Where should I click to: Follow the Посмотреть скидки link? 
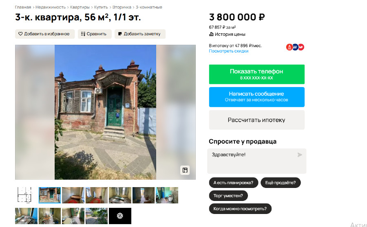pos(228,51)
